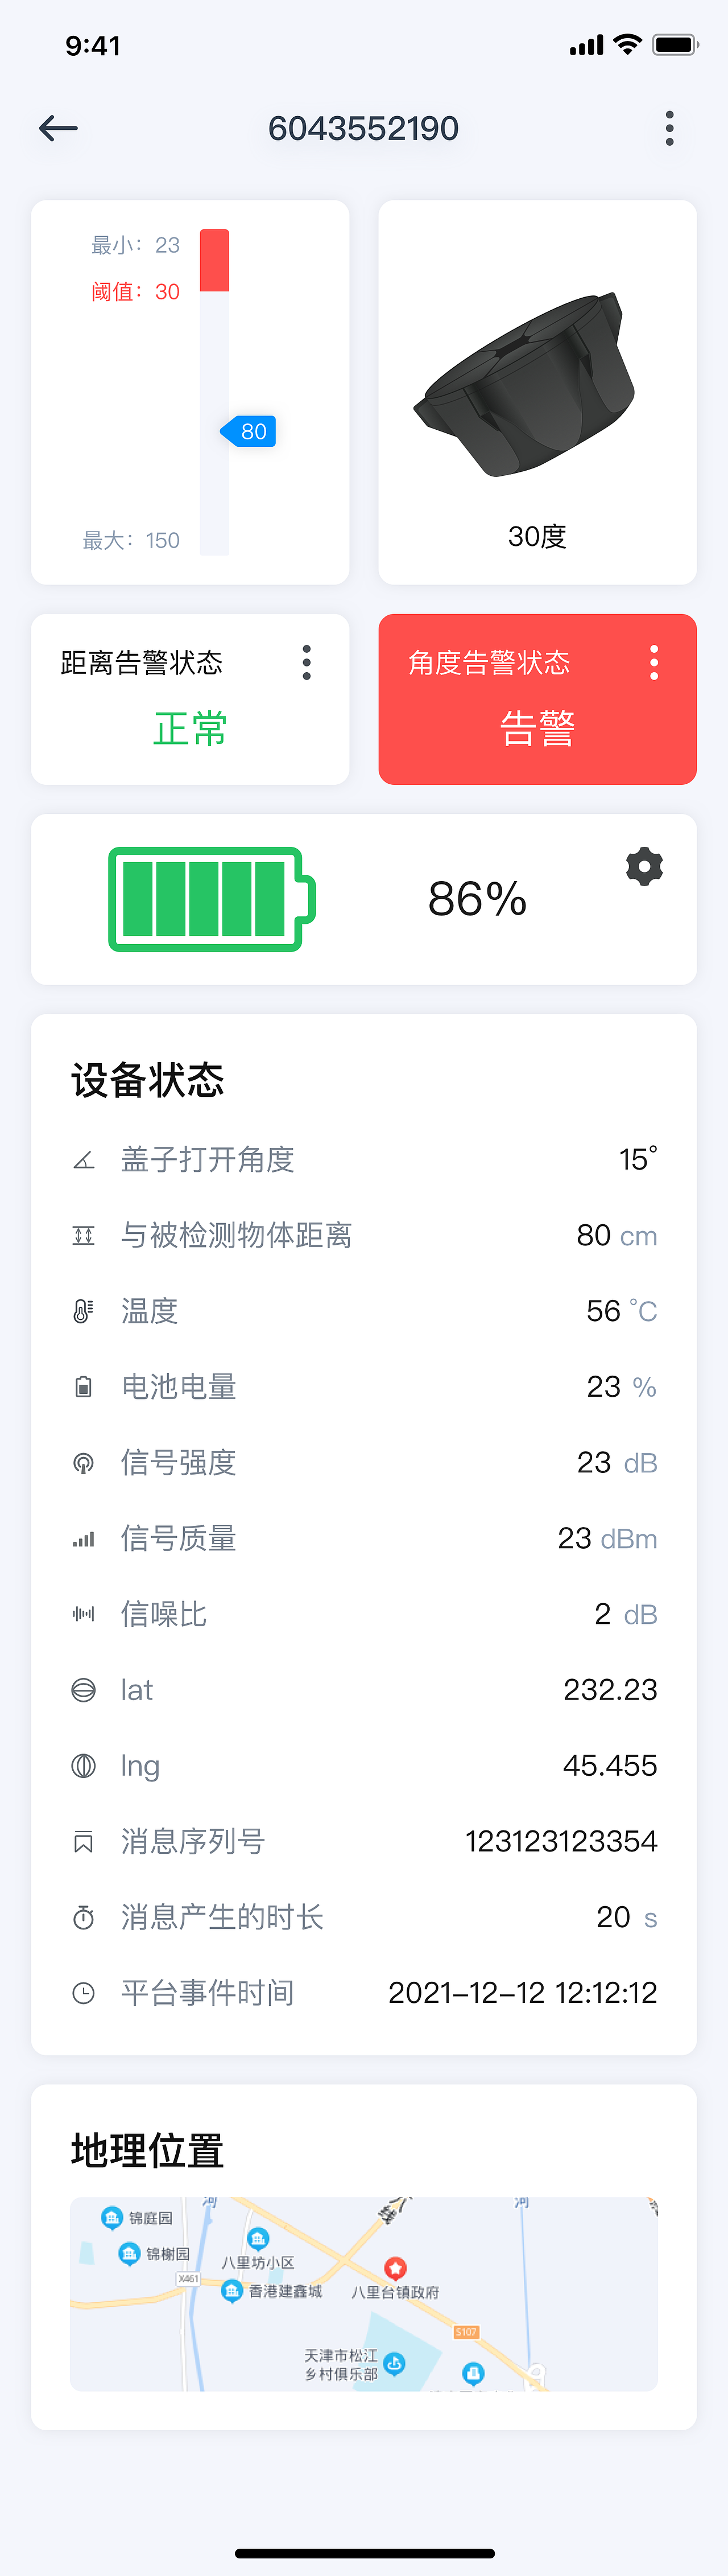Click the signal strength antenna icon

tap(84, 1462)
